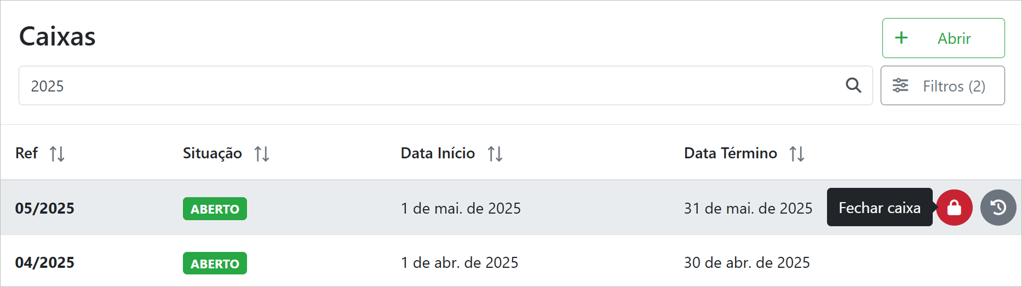Click the Ref column header

(26, 153)
